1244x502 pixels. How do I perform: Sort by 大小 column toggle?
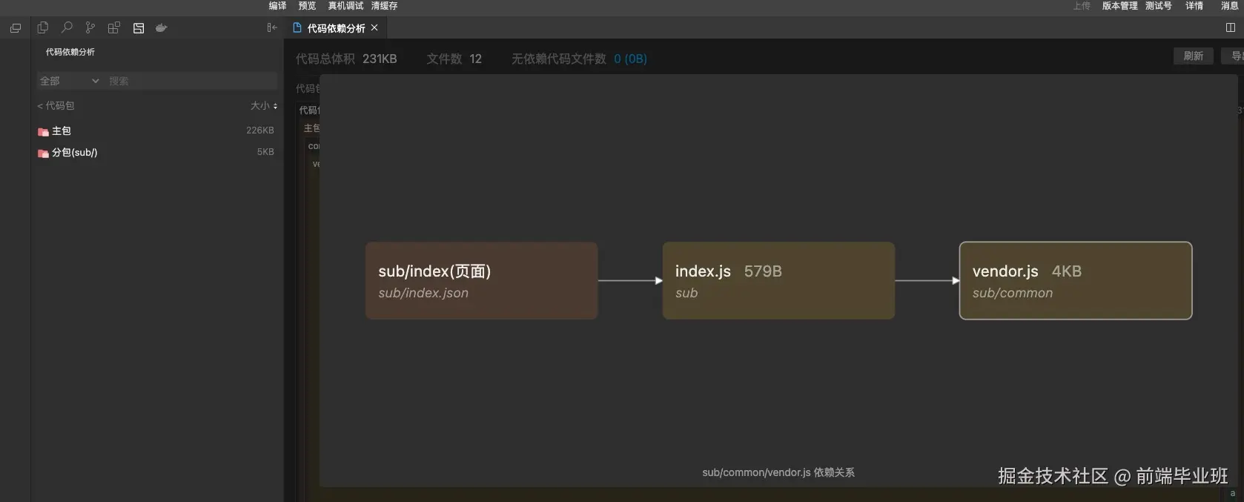pos(264,106)
